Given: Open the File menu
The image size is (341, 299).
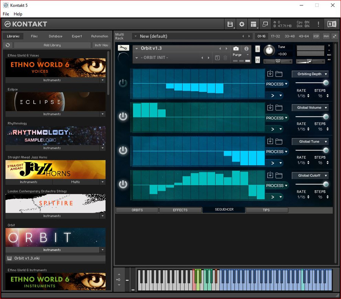Looking at the screenshot, I should 6,14.
